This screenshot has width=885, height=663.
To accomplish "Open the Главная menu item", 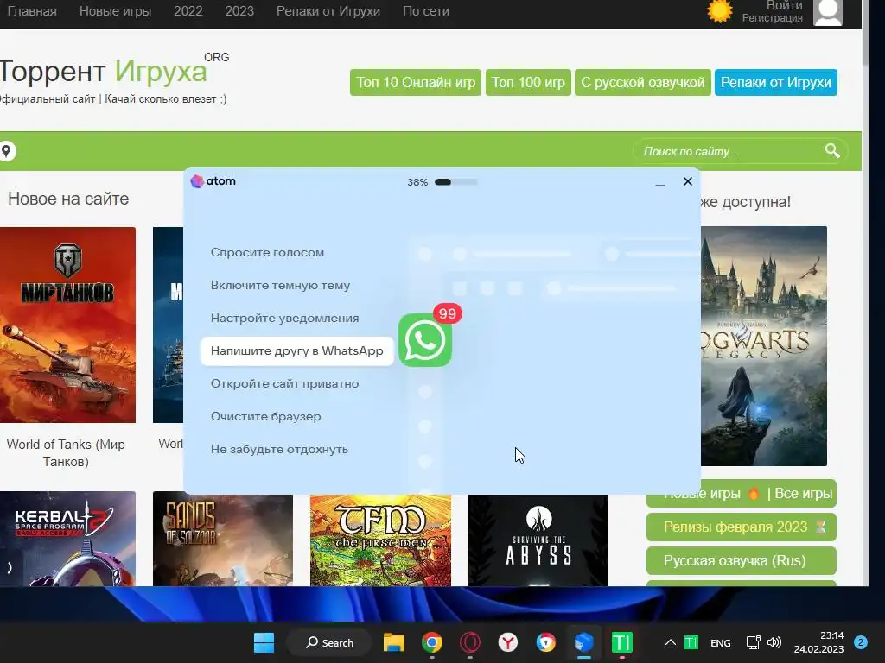I will [32, 11].
